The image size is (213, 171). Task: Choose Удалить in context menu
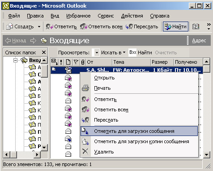139,152
